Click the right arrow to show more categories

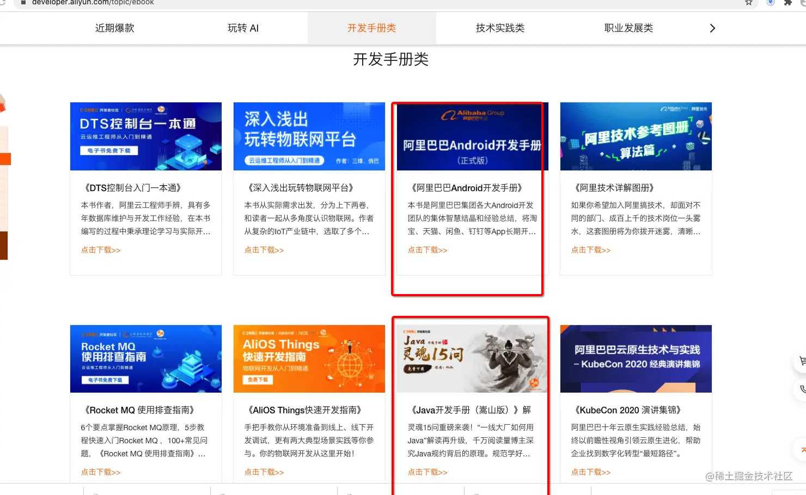pos(712,28)
